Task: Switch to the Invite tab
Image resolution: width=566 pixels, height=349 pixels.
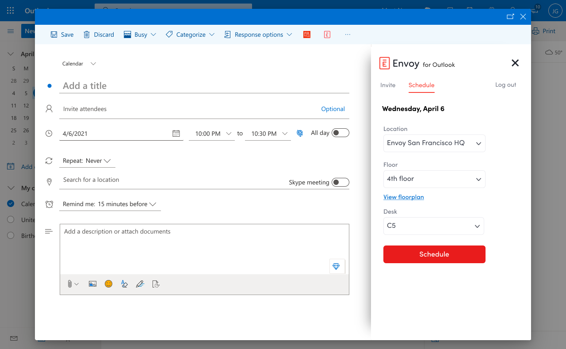Action: click(x=388, y=85)
